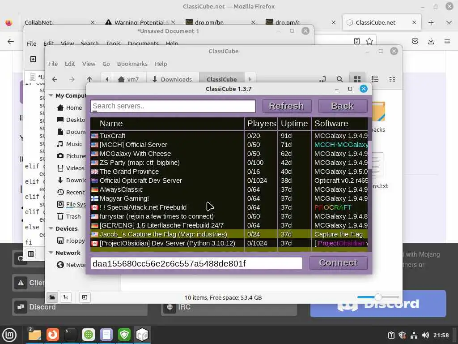
Task: Select the AlwaysClassic server
Action: [229, 189]
